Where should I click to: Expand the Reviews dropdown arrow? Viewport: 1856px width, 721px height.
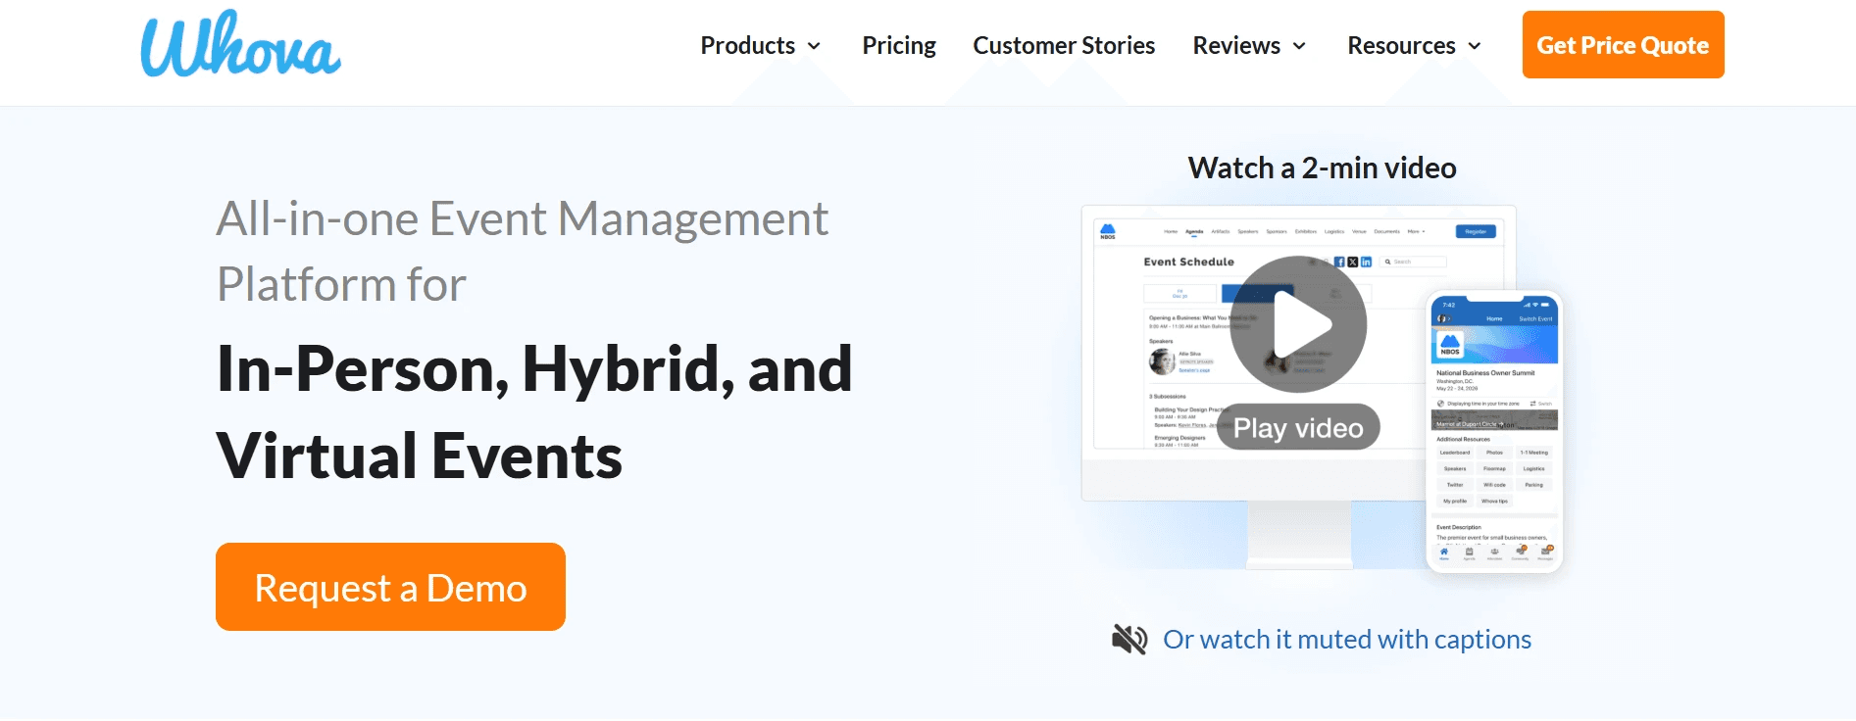click(x=1299, y=46)
